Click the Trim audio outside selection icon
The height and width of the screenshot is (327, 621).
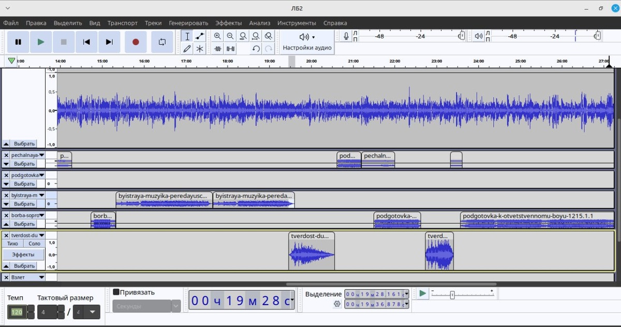218,49
